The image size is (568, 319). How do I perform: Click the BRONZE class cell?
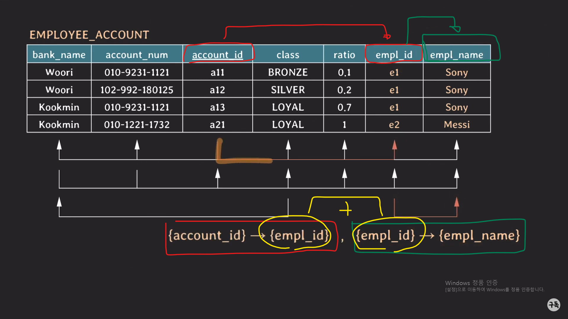coord(288,72)
